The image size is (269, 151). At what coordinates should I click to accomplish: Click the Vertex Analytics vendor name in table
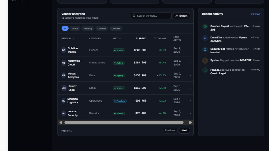pos(73,75)
